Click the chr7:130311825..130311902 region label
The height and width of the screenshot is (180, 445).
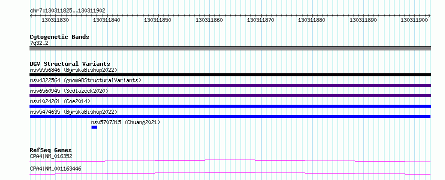pyautogui.click(x=67, y=10)
